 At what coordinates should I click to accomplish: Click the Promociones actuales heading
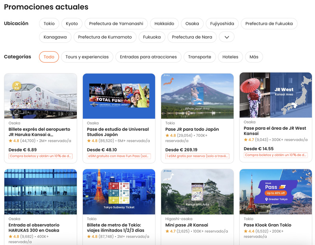(x=46, y=7)
